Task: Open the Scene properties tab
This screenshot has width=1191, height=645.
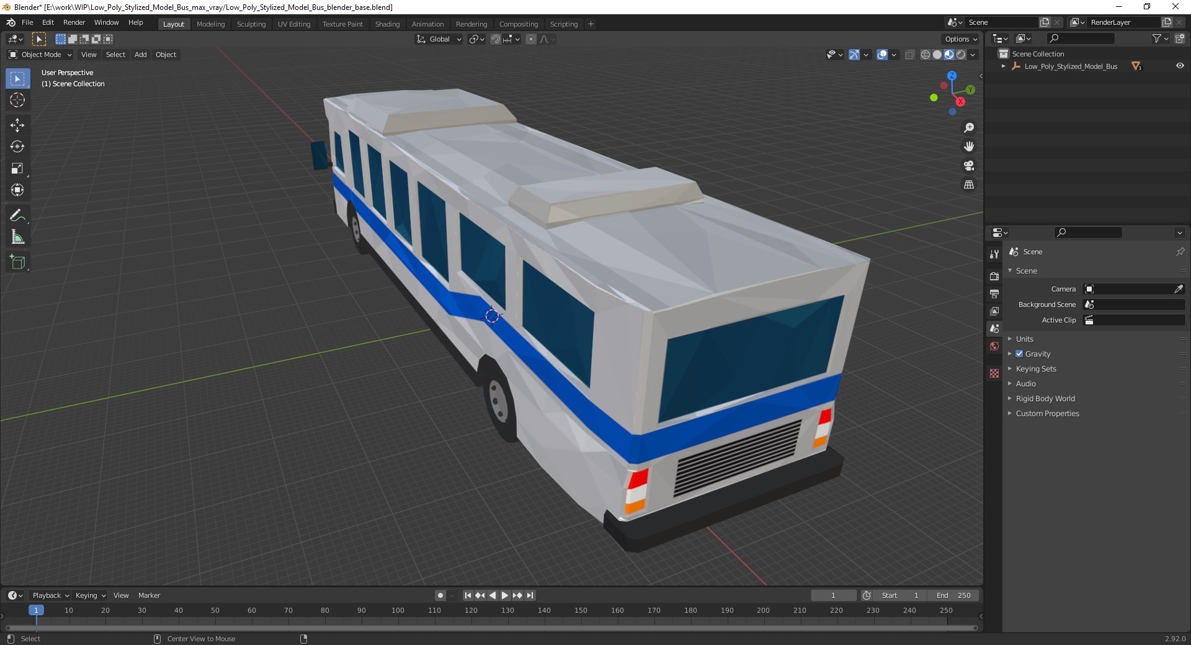Action: pyautogui.click(x=994, y=328)
